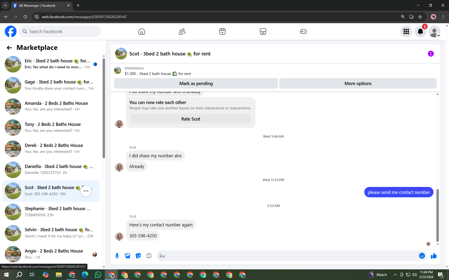
Task: Open WhatsApp from taskbar
Action: coord(98,275)
